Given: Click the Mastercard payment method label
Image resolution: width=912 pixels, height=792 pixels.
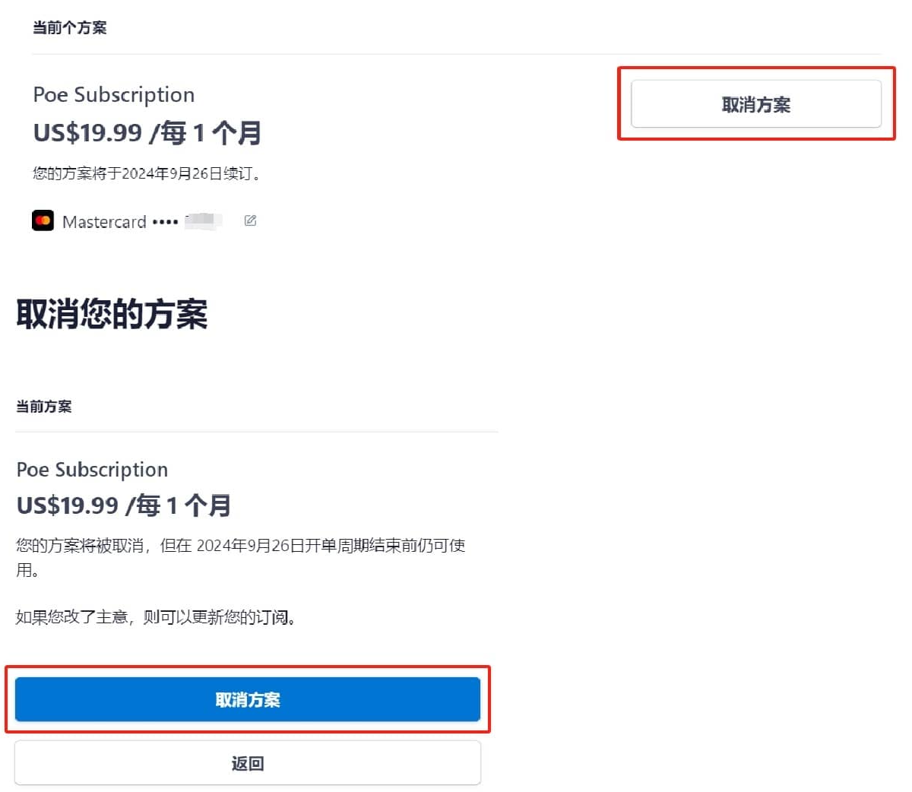Looking at the screenshot, I should (x=104, y=222).
